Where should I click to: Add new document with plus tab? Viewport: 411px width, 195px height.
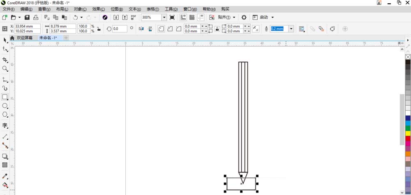pos(66,38)
